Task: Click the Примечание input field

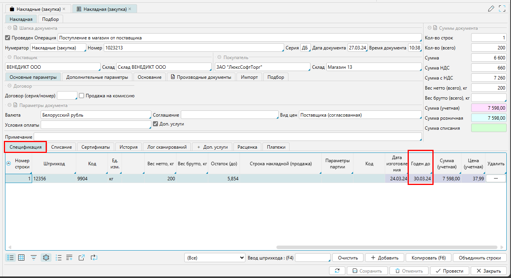Action: [228, 137]
